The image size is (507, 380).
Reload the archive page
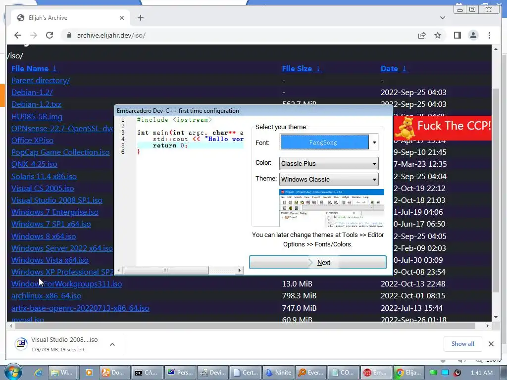(x=50, y=35)
